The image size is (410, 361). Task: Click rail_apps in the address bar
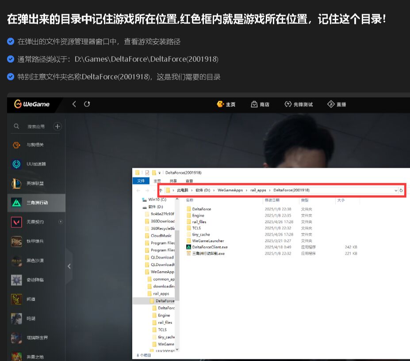point(258,190)
